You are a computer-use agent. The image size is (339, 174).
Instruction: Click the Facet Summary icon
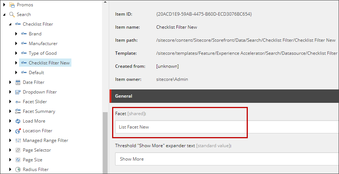tap(18, 111)
